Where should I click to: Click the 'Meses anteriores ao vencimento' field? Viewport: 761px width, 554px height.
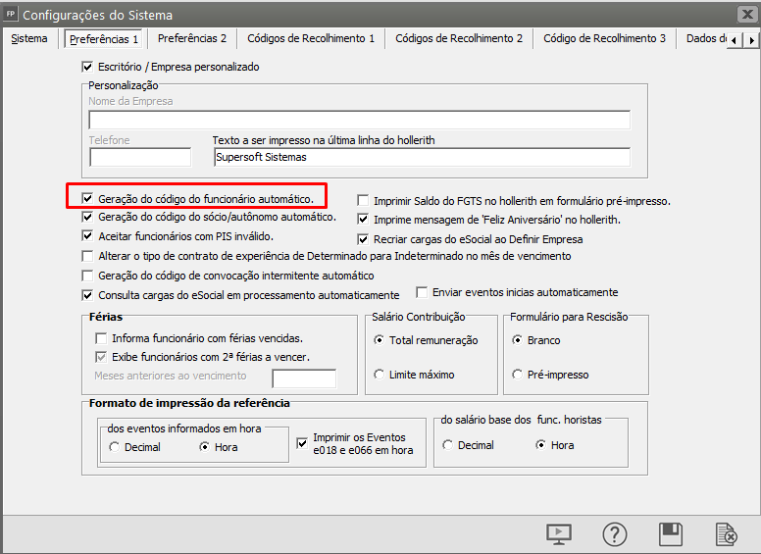pyautogui.click(x=303, y=378)
